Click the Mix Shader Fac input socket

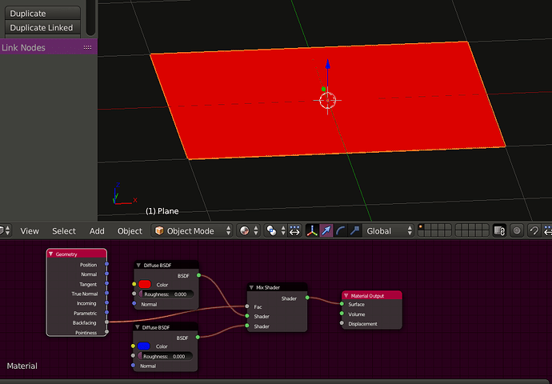pos(247,306)
